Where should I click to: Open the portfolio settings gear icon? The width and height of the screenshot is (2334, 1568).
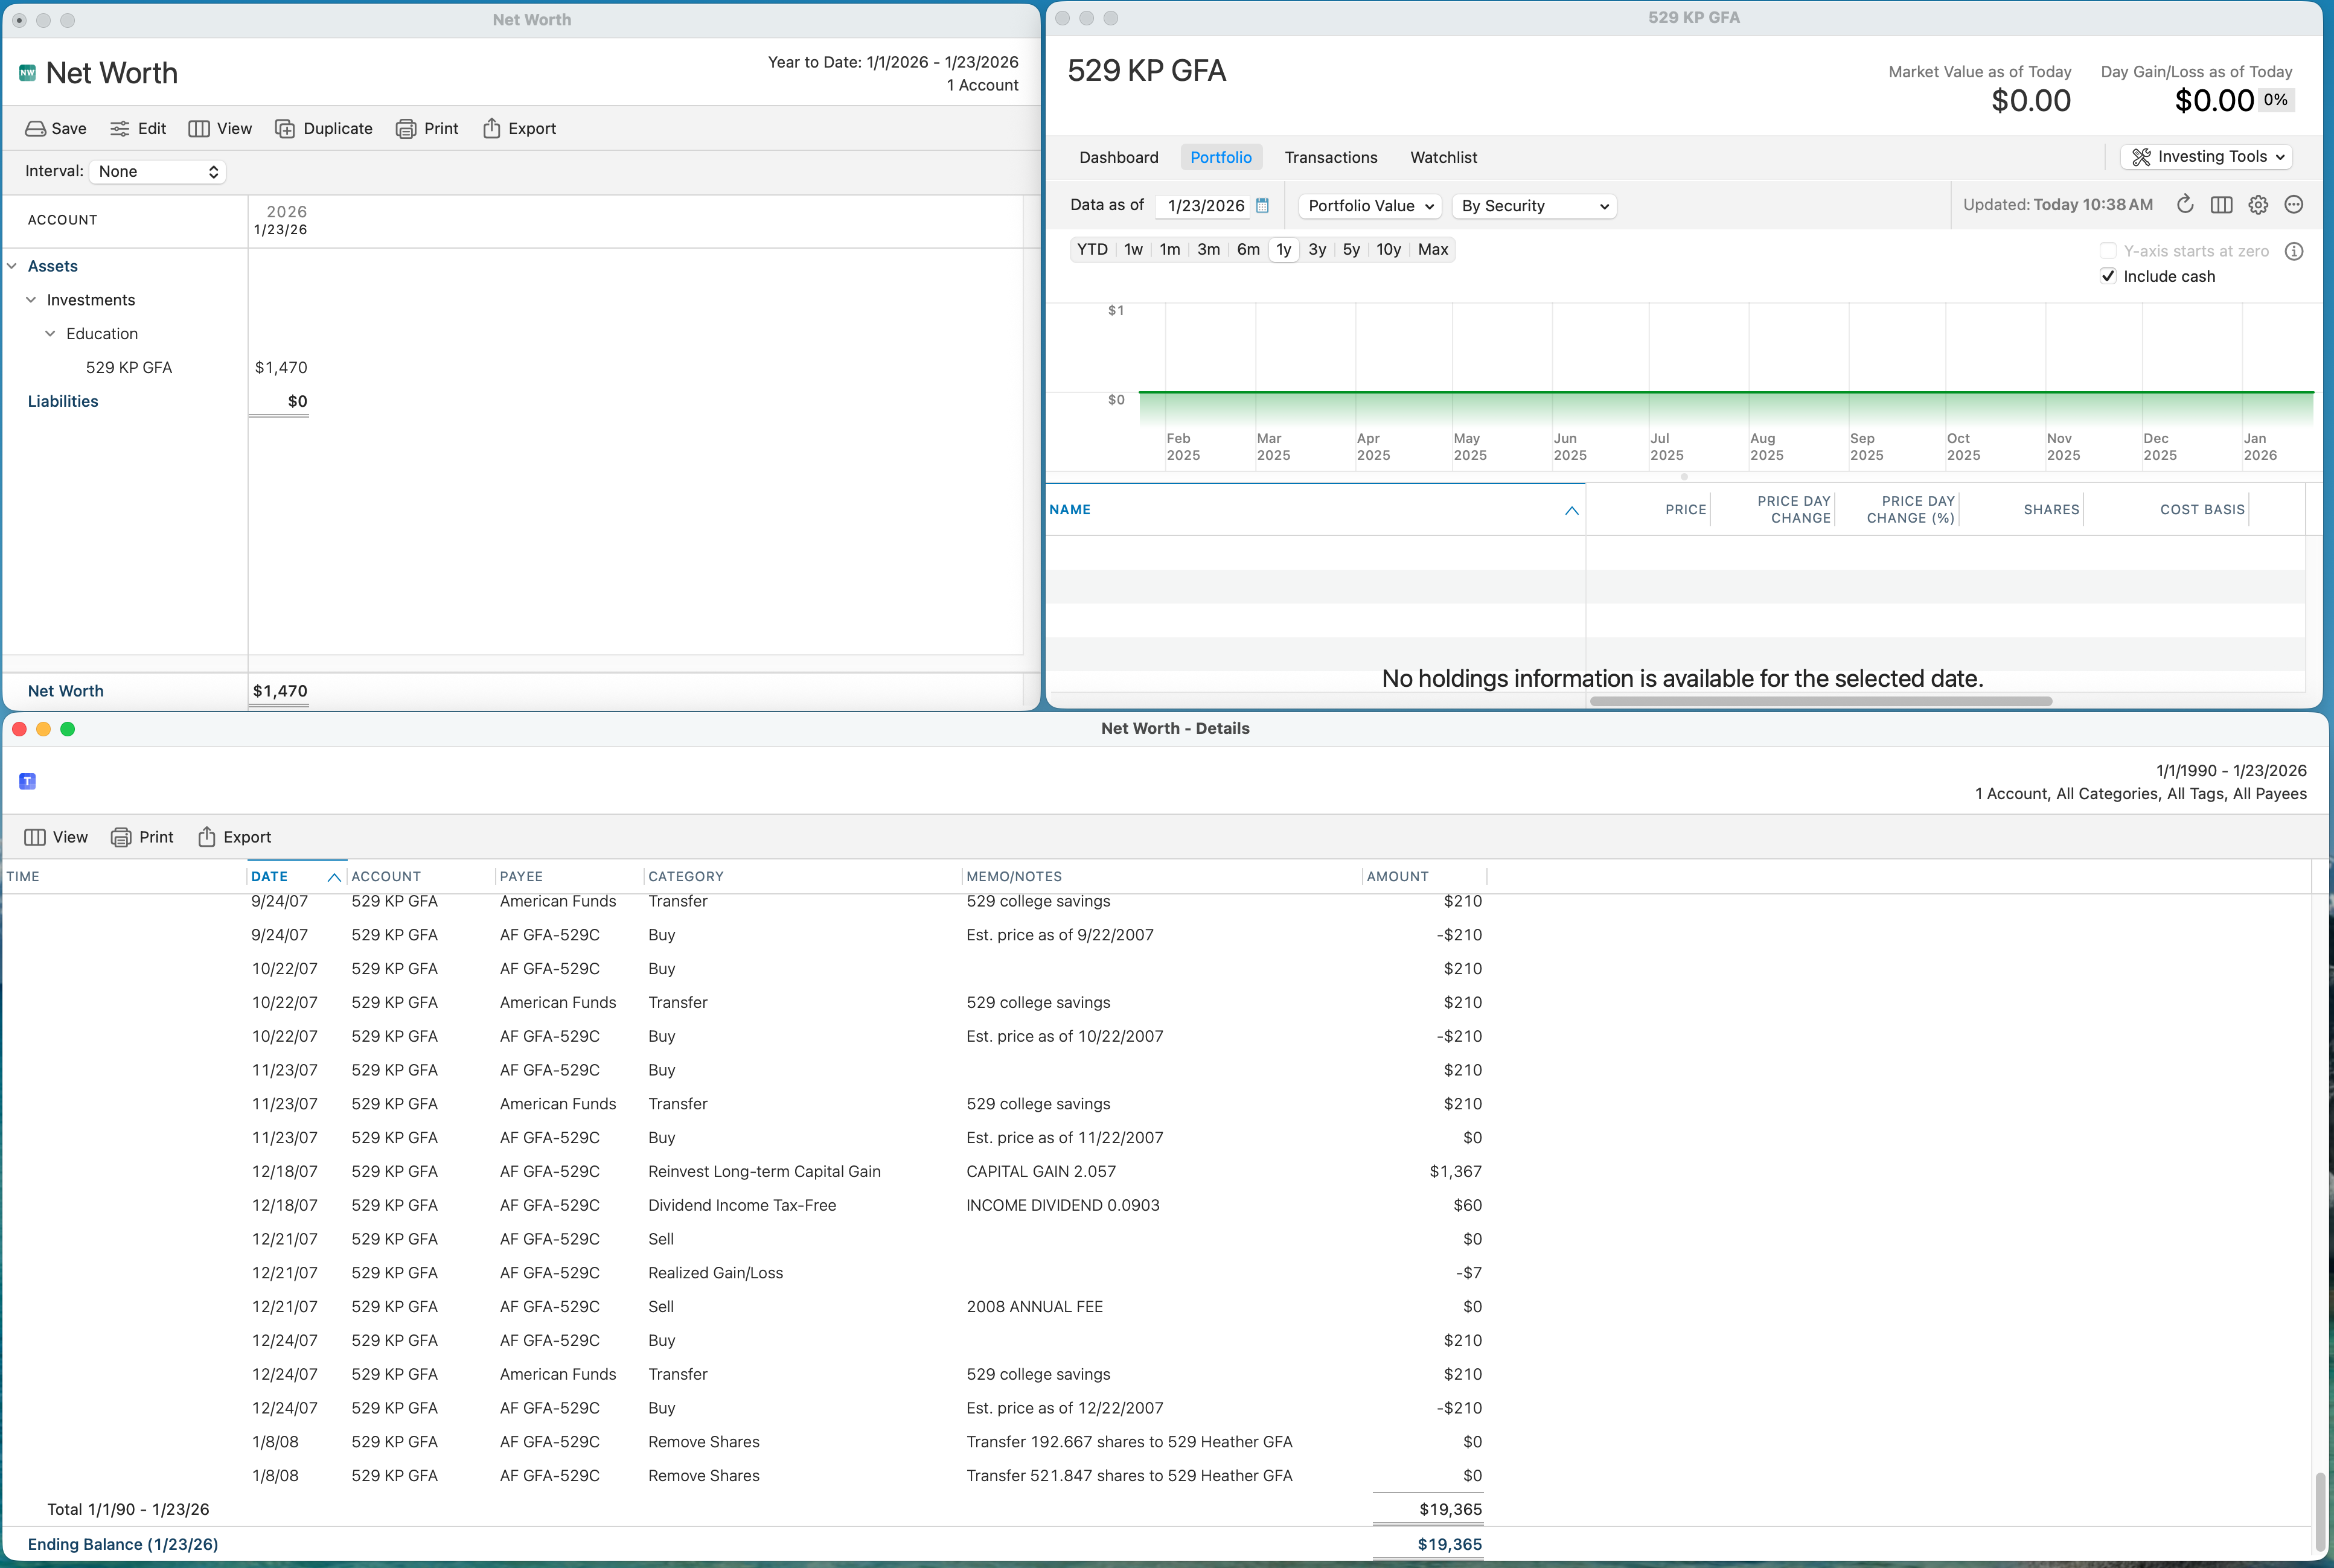pyautogui.click(x=2258, y=205)
